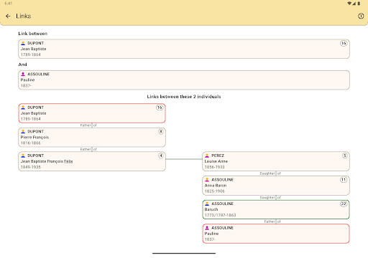Viewport: 368px width, 258px height.
Task: Click person icon on Anna Baron card
Action: pos(207,180)
